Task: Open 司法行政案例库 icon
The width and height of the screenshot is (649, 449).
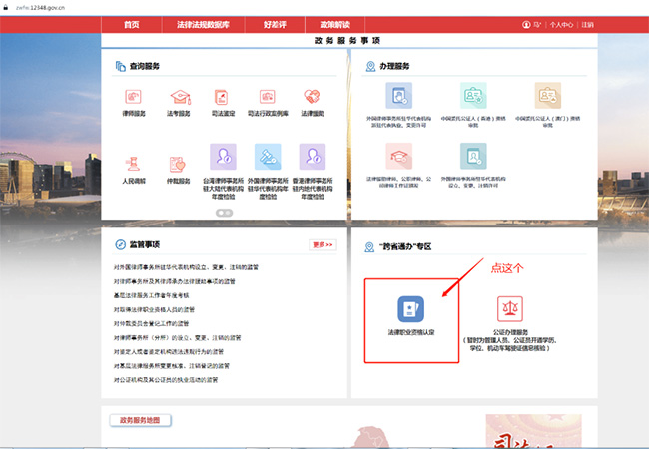Action: 268,97
